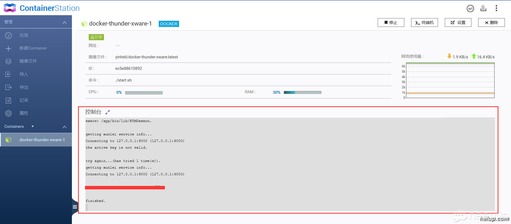This screenshot has width=511, height=224.
Task: Click the container cube icon beside title
Action: (x=84, y=24)
